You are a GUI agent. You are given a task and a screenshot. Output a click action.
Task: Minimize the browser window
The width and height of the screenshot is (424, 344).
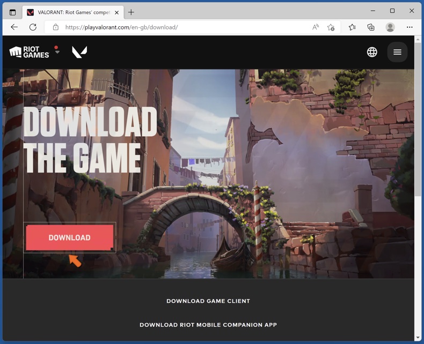tap(373, 11)
